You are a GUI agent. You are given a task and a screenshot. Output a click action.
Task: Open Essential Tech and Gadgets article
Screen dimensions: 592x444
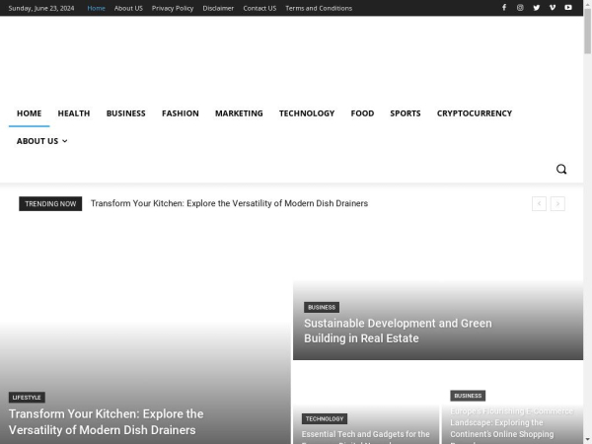tap(365, 436)
